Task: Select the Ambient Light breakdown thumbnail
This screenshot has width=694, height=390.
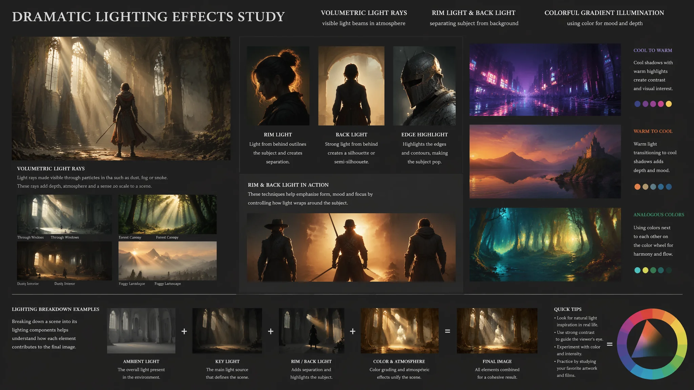Action: pos(141,331)
